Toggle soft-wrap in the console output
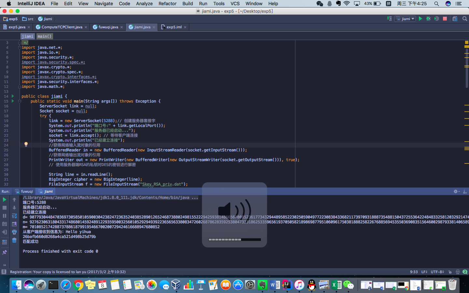 coord(14,216)
